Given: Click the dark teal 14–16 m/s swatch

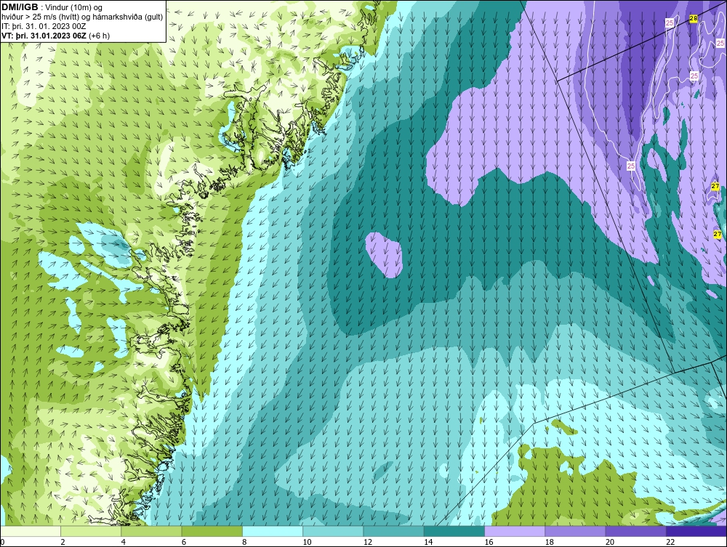Looking at the screenshot, I should pyautogui.click(x=454, y=531).
